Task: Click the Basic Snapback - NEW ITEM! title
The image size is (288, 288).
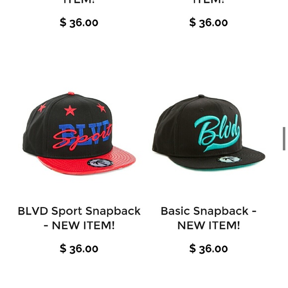Action: [209, 218]
